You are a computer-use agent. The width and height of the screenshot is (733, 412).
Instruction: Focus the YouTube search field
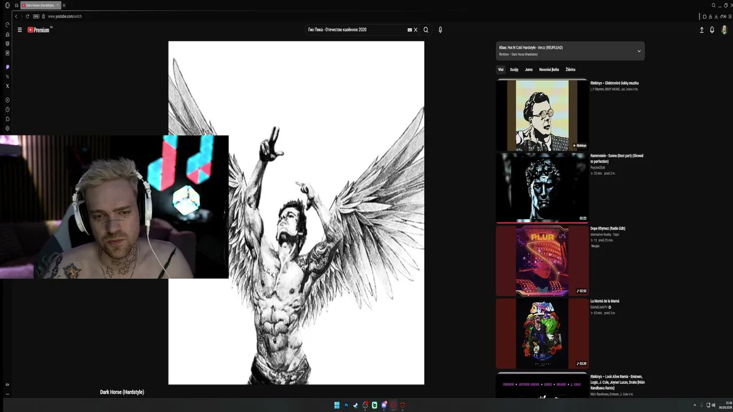(356, 30)
